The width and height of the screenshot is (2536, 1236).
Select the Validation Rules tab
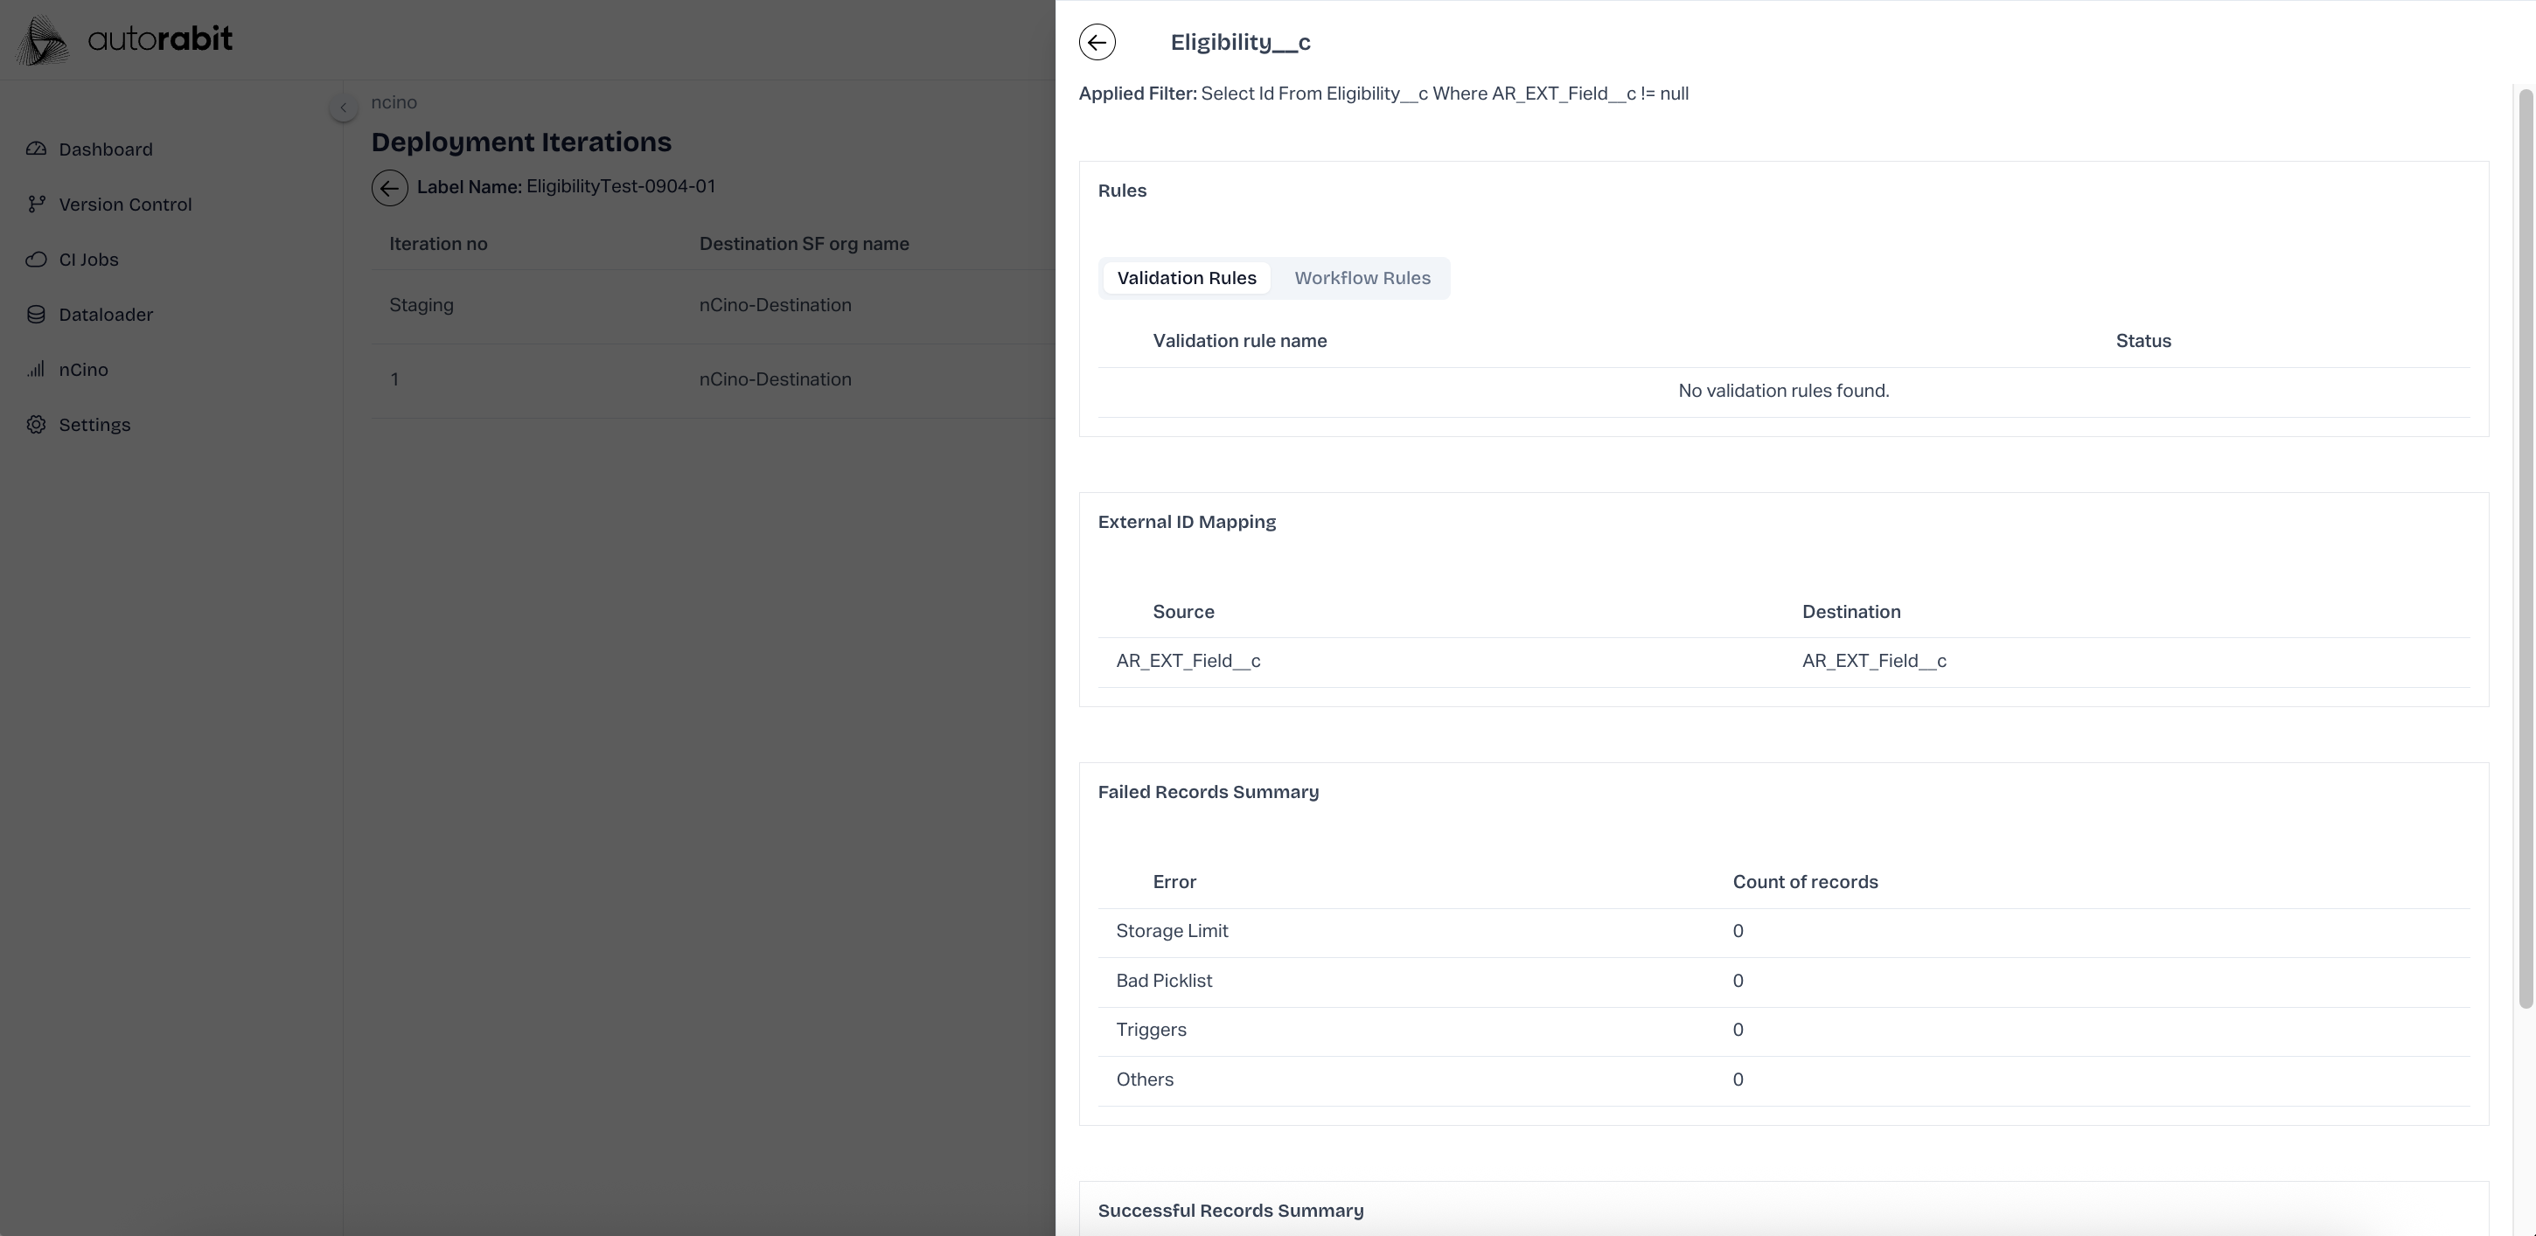coord(1187,277)
